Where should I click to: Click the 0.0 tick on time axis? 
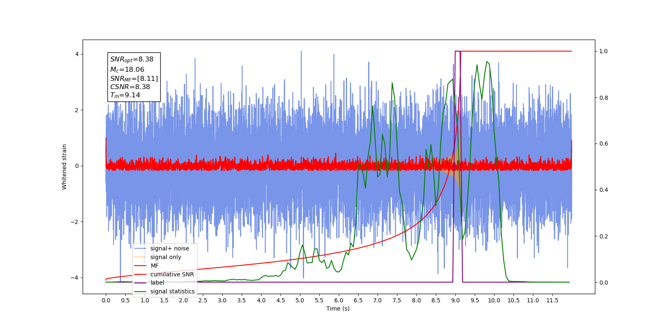click(106, 300)
